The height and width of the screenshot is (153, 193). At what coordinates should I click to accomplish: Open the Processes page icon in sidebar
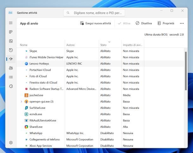point(11,32)
